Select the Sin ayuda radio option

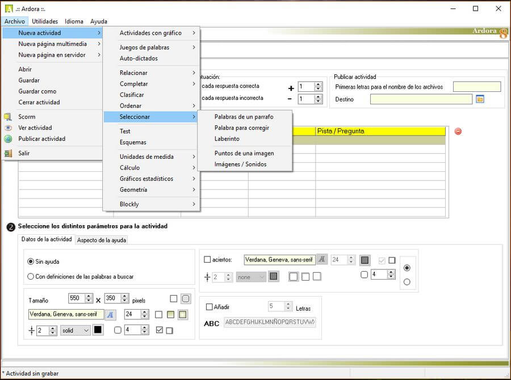[31, 261]
